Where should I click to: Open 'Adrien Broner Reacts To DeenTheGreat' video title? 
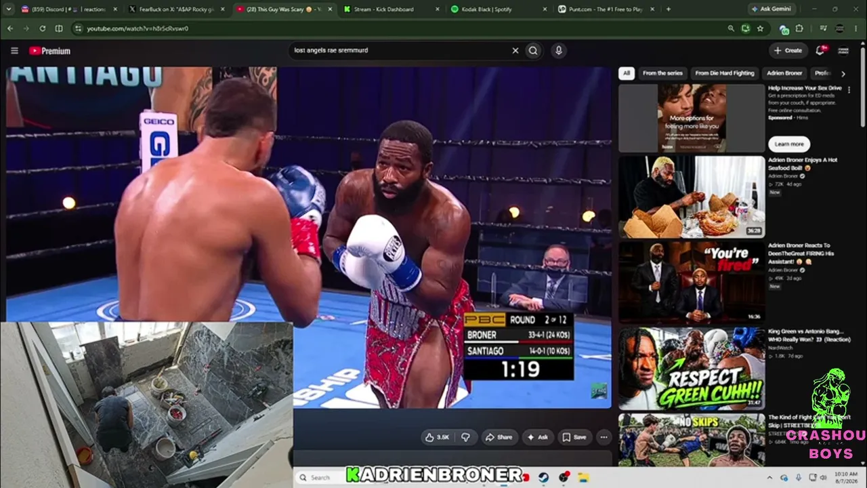(802, 253)
